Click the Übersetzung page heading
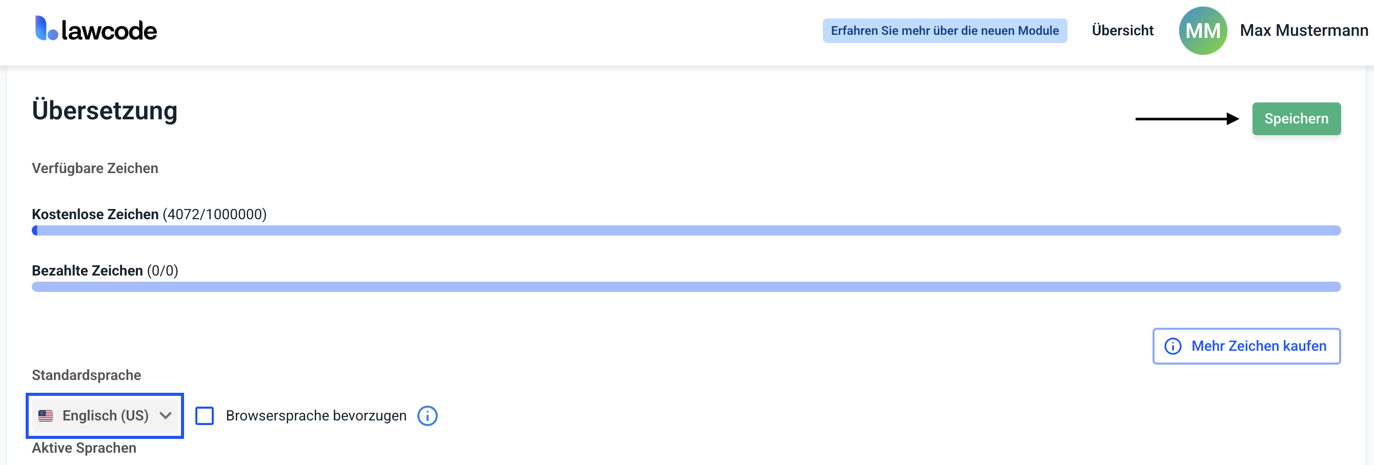This screenshot has height=465, width=1374. pos(105,110)
